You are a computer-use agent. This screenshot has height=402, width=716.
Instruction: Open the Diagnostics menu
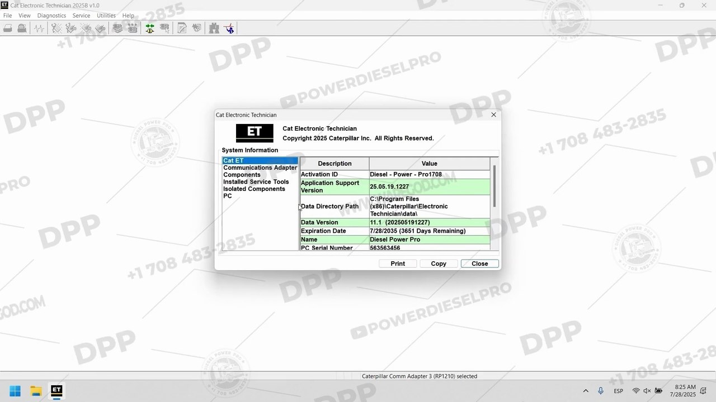[x=51, y=16]
